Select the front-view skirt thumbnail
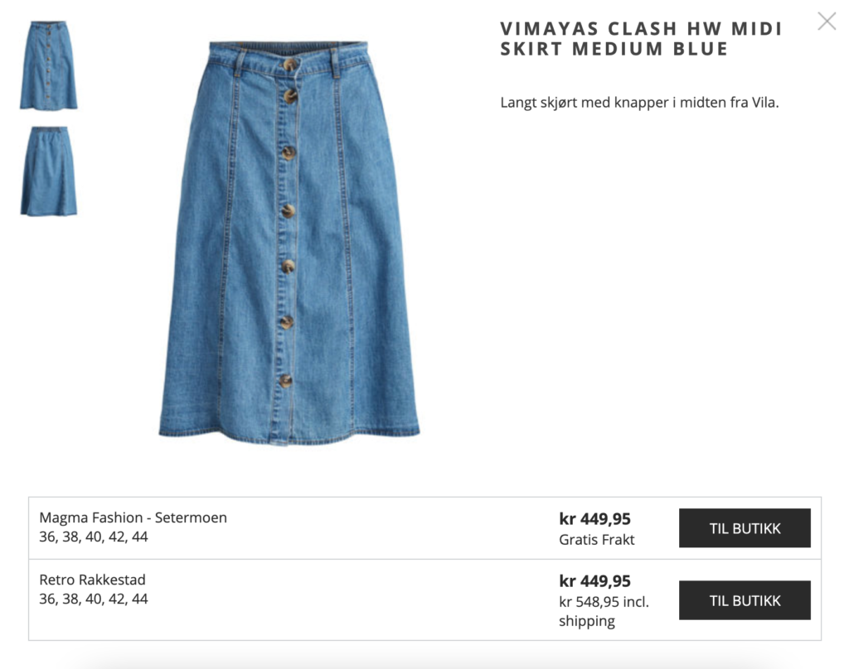Image resolution: width=849 pixels, height=669 pixels. [49, 65]
